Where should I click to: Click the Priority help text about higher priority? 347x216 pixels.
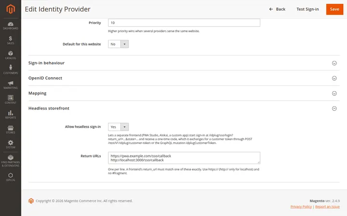(x=154, y=31)
